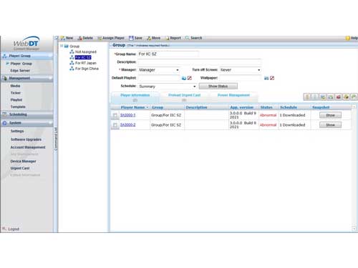The height and width of the screenshot is (268, 358).
Task: Click the Search magnifier icon
Action: pos(188,38)
